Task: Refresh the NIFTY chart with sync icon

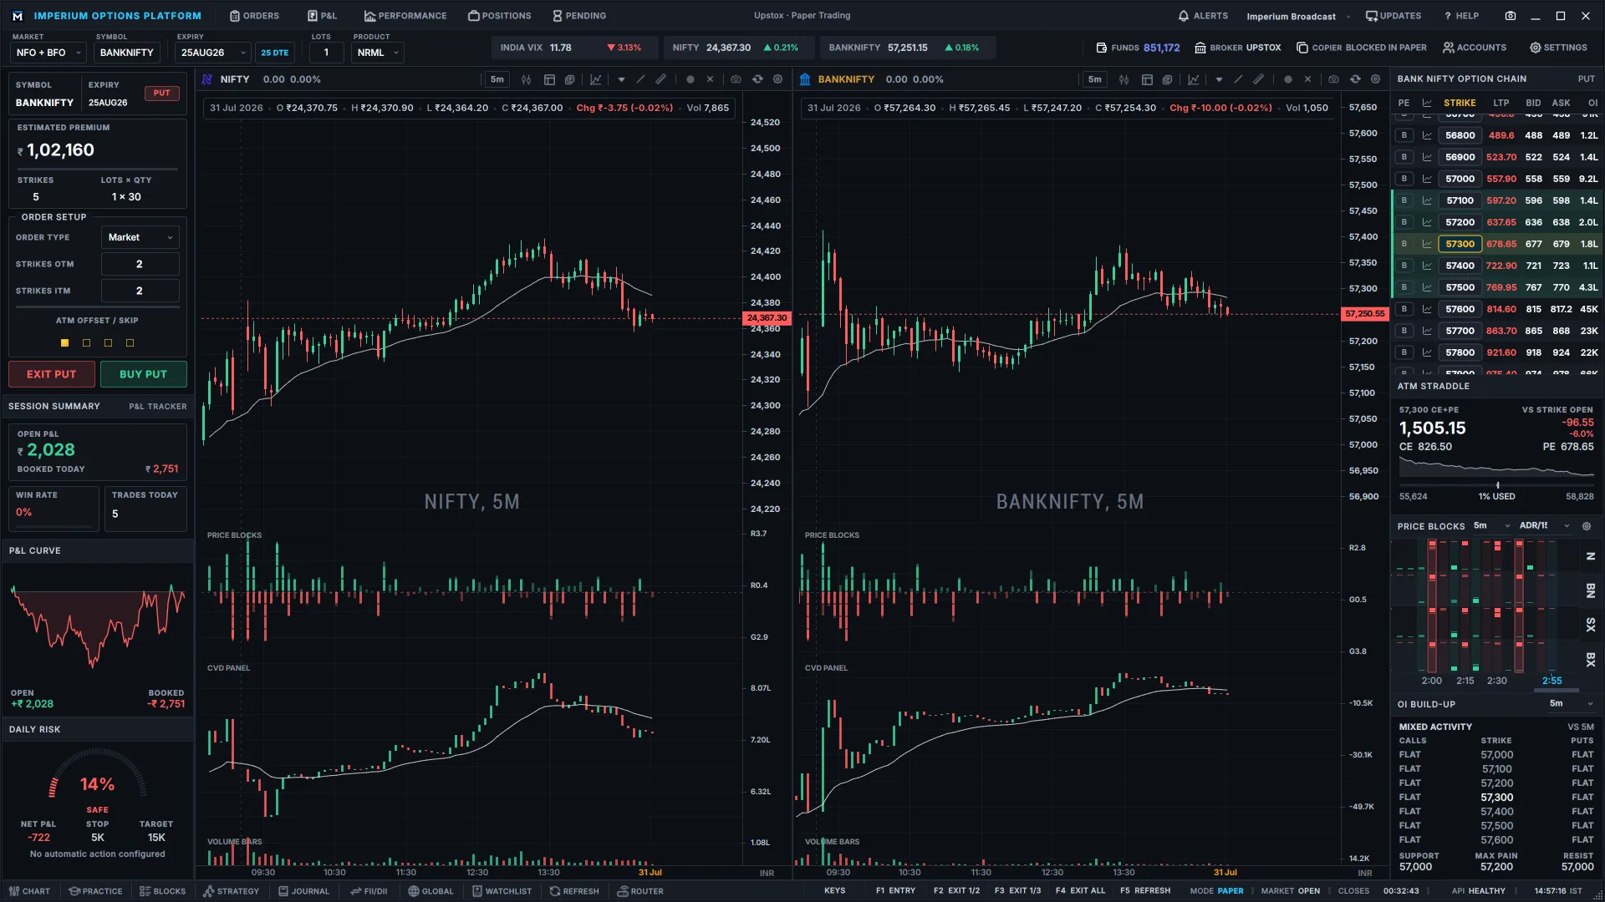Action: click(x=757, y=79)
